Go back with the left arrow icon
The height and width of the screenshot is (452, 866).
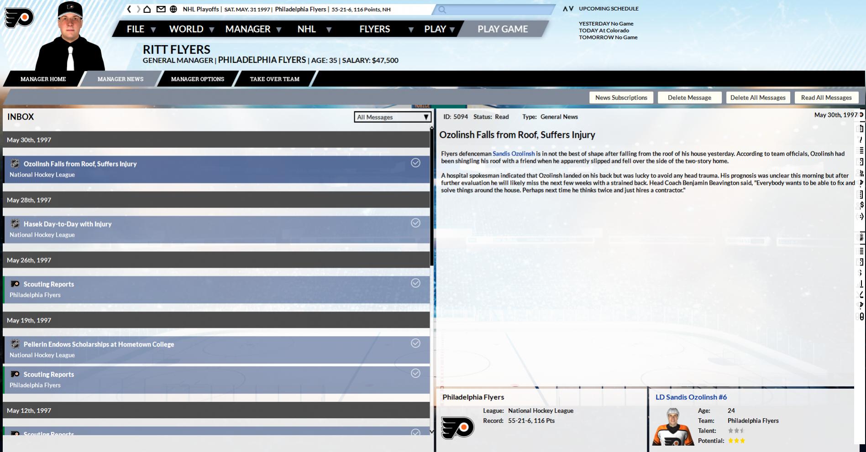pyautogui.click(x=129, y=9)
